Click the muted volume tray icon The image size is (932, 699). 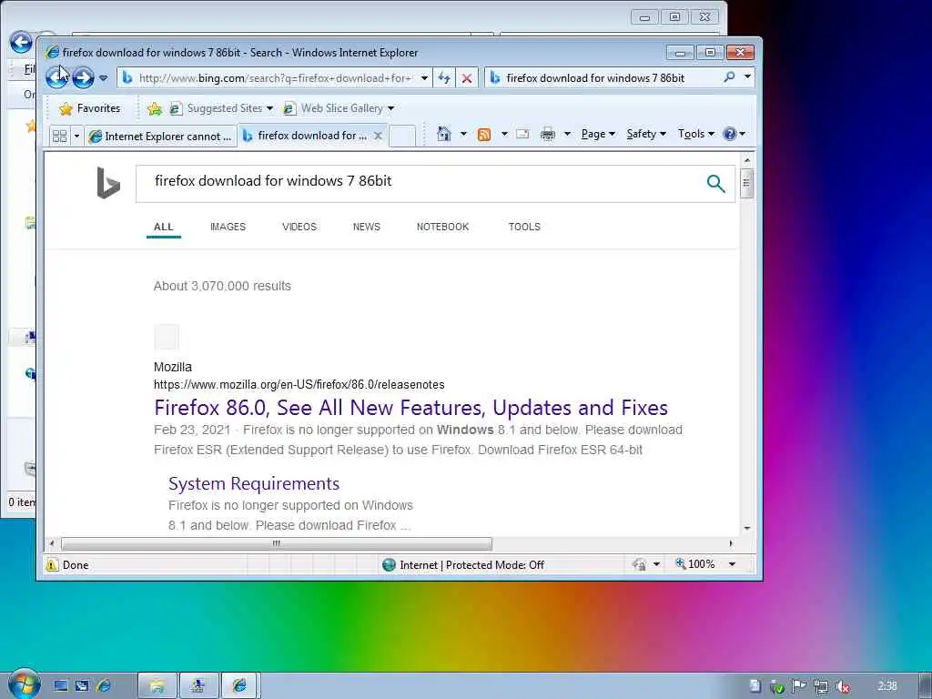pos(842,687)
